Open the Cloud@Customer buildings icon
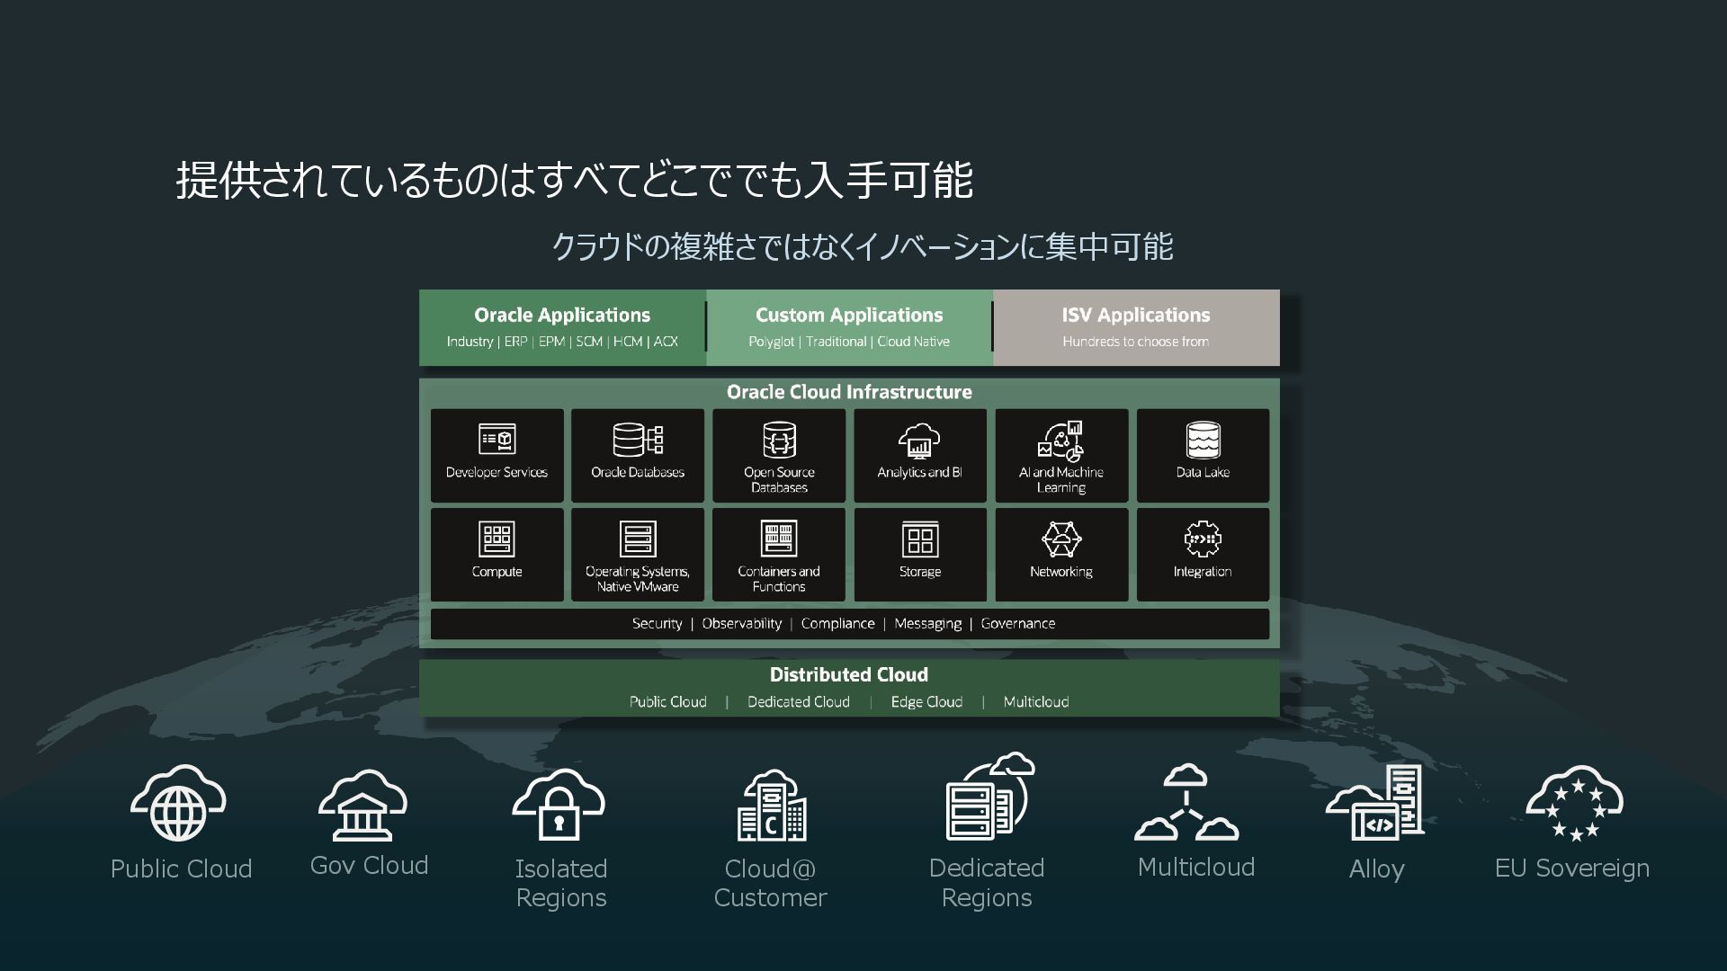The height and width of the screenshot is (971, 1727). click(772, 806)
